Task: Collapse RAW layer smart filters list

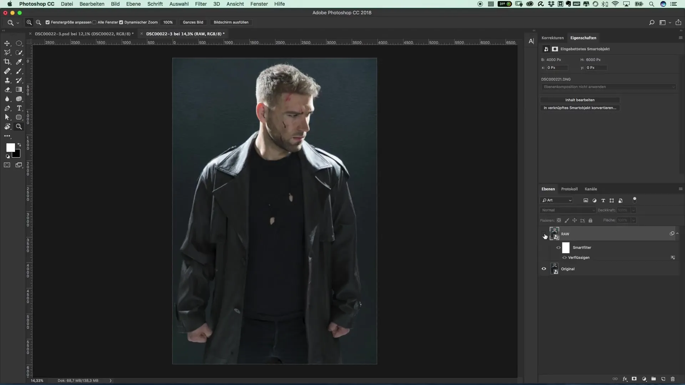Action: [677, 233]
